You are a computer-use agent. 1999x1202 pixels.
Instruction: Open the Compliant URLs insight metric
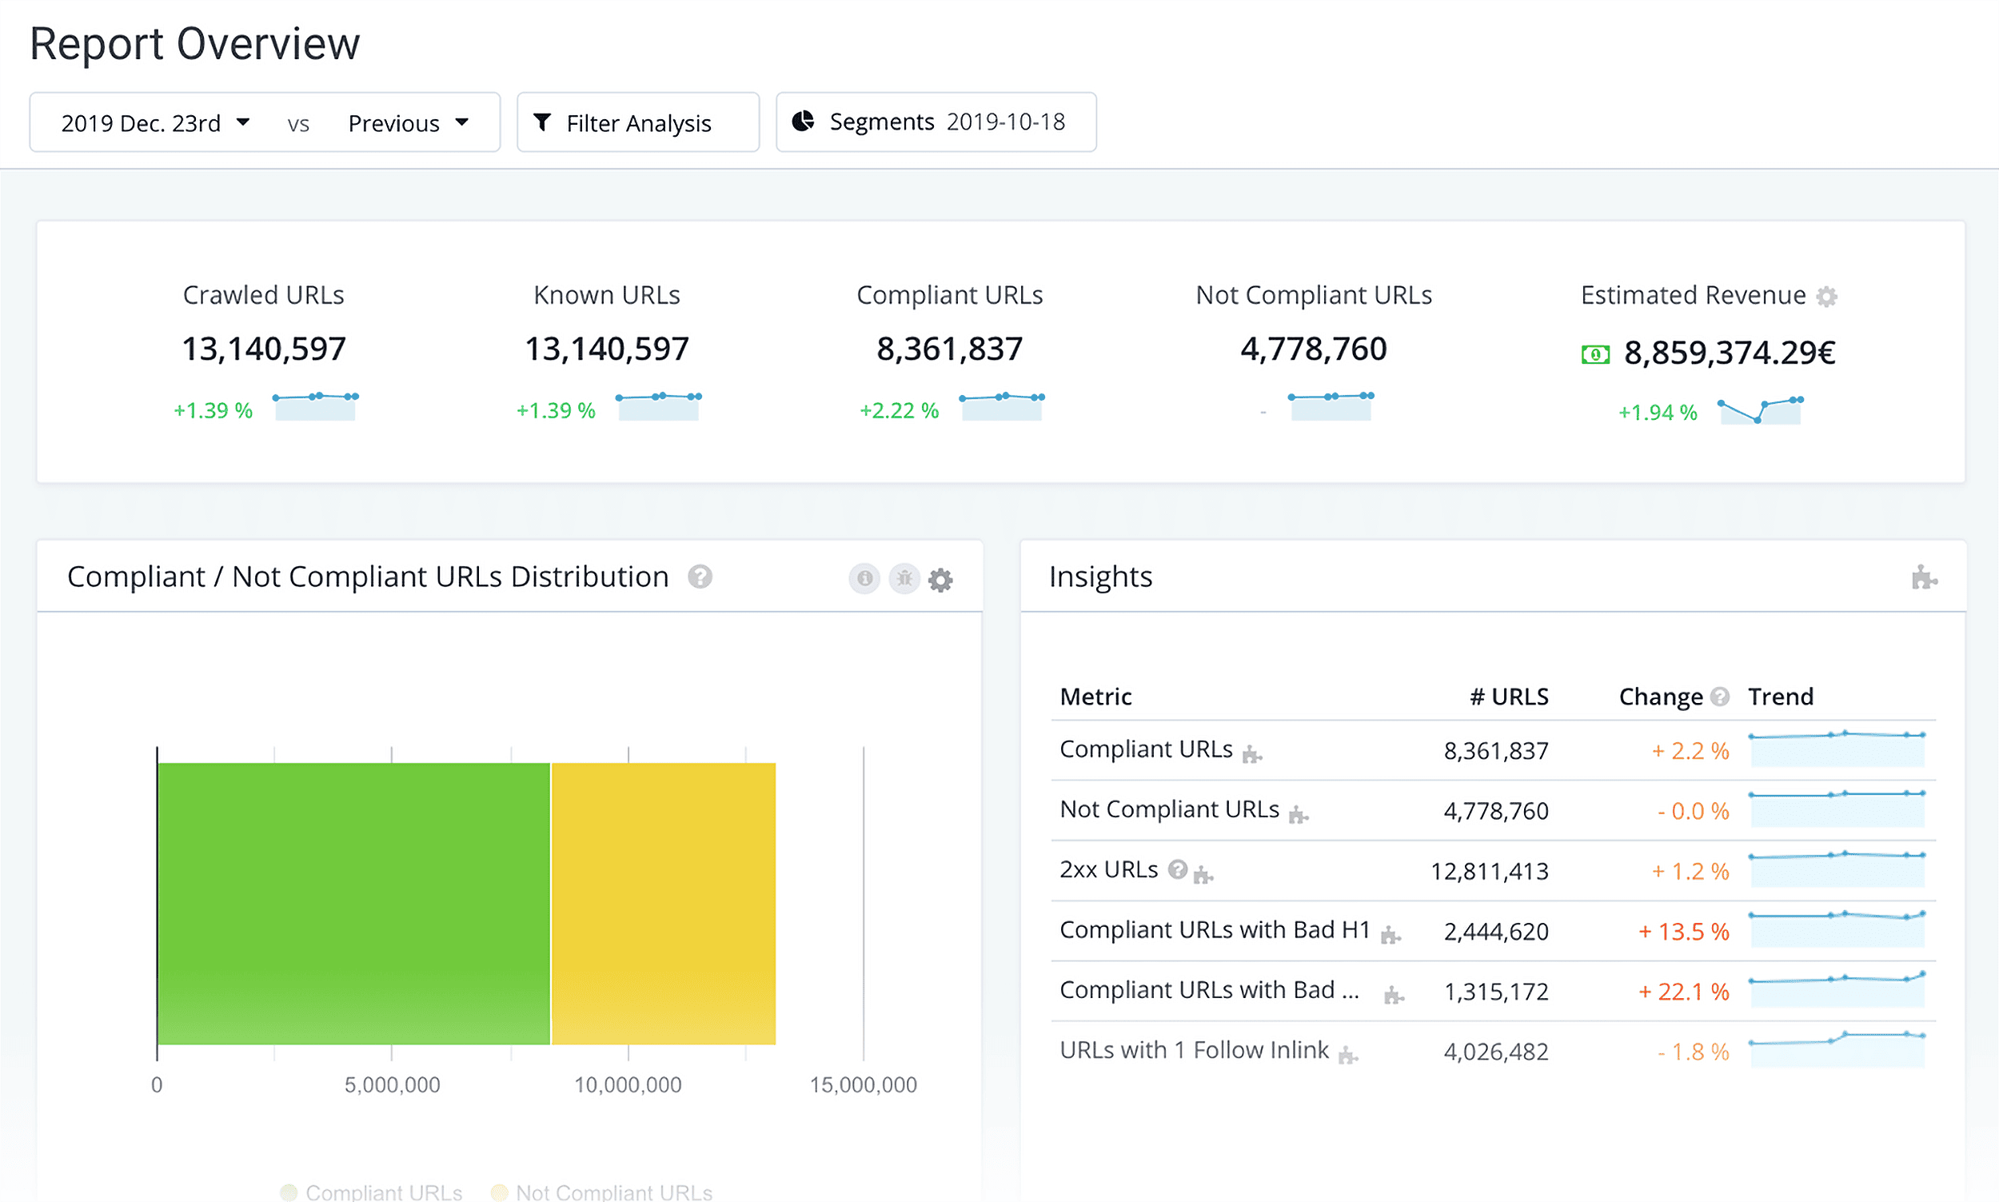coord(1146,750)
